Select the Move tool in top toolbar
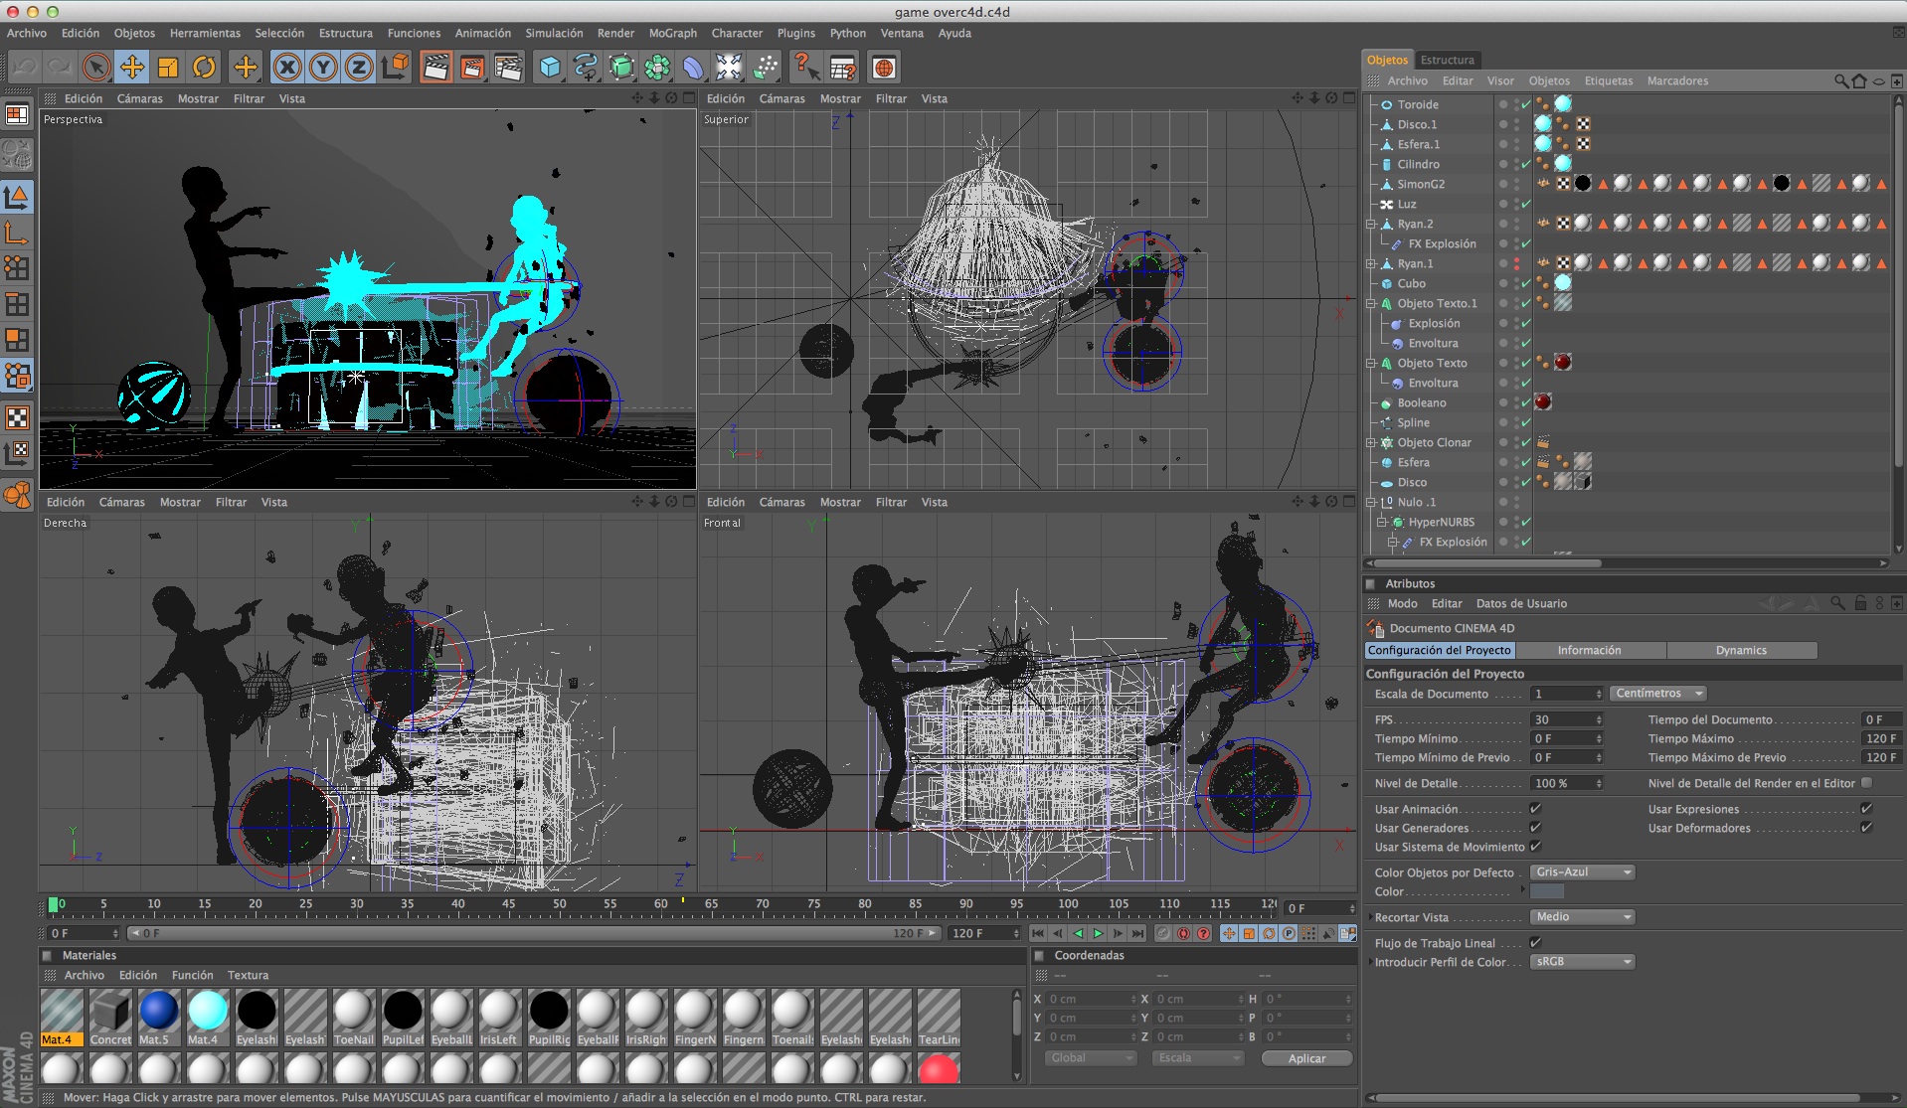1907x1108 pixels. point(132,68)
